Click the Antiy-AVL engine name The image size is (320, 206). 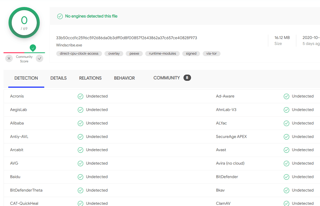click(x=19, y=136)
